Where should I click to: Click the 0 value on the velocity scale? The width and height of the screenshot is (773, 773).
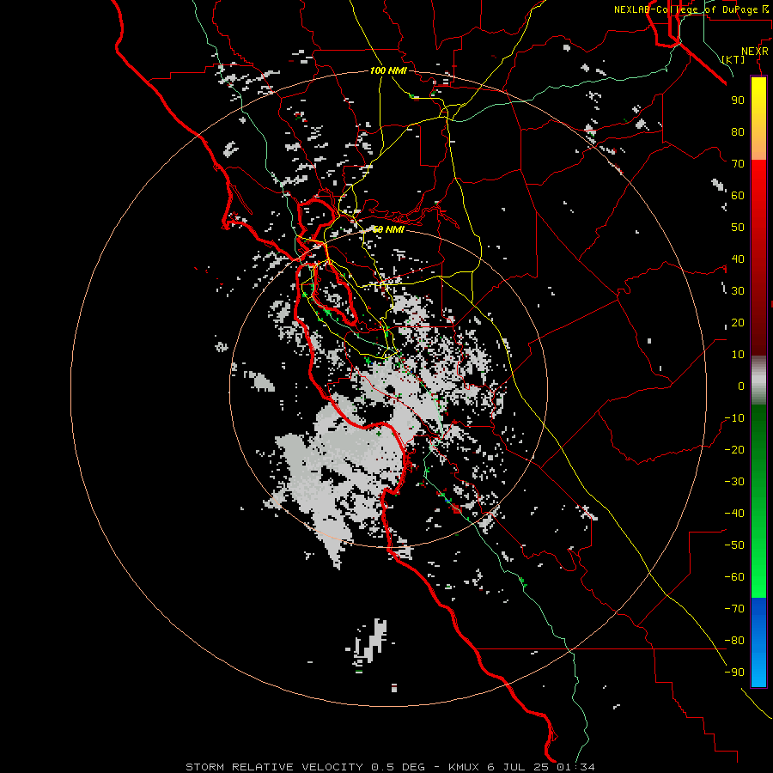(741, 386)
